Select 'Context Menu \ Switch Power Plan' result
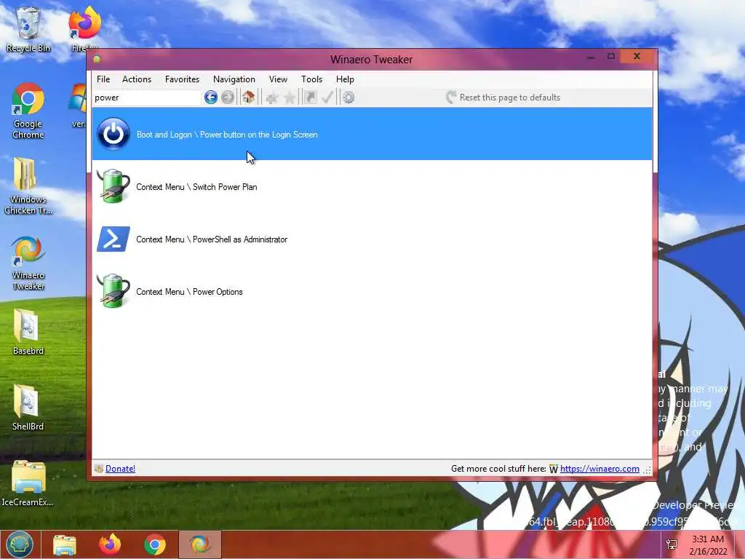Image resolution: width=745 pixels, height=559 pixels. pyautogui.click(x=372, y=186)
